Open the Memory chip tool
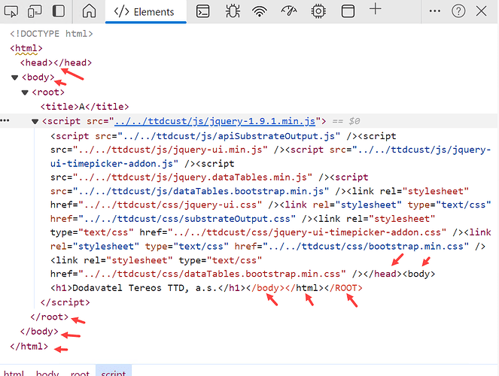 pyautogui.click(x=318, y=11)
